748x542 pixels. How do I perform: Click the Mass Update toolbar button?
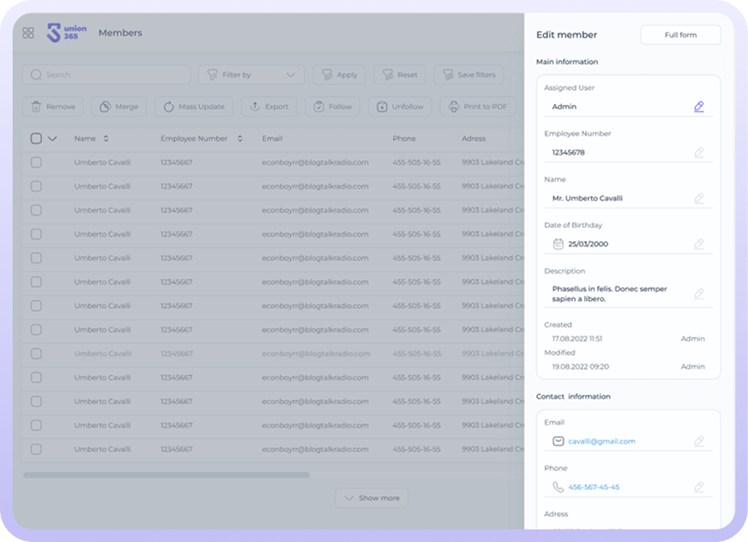point(193,107)
